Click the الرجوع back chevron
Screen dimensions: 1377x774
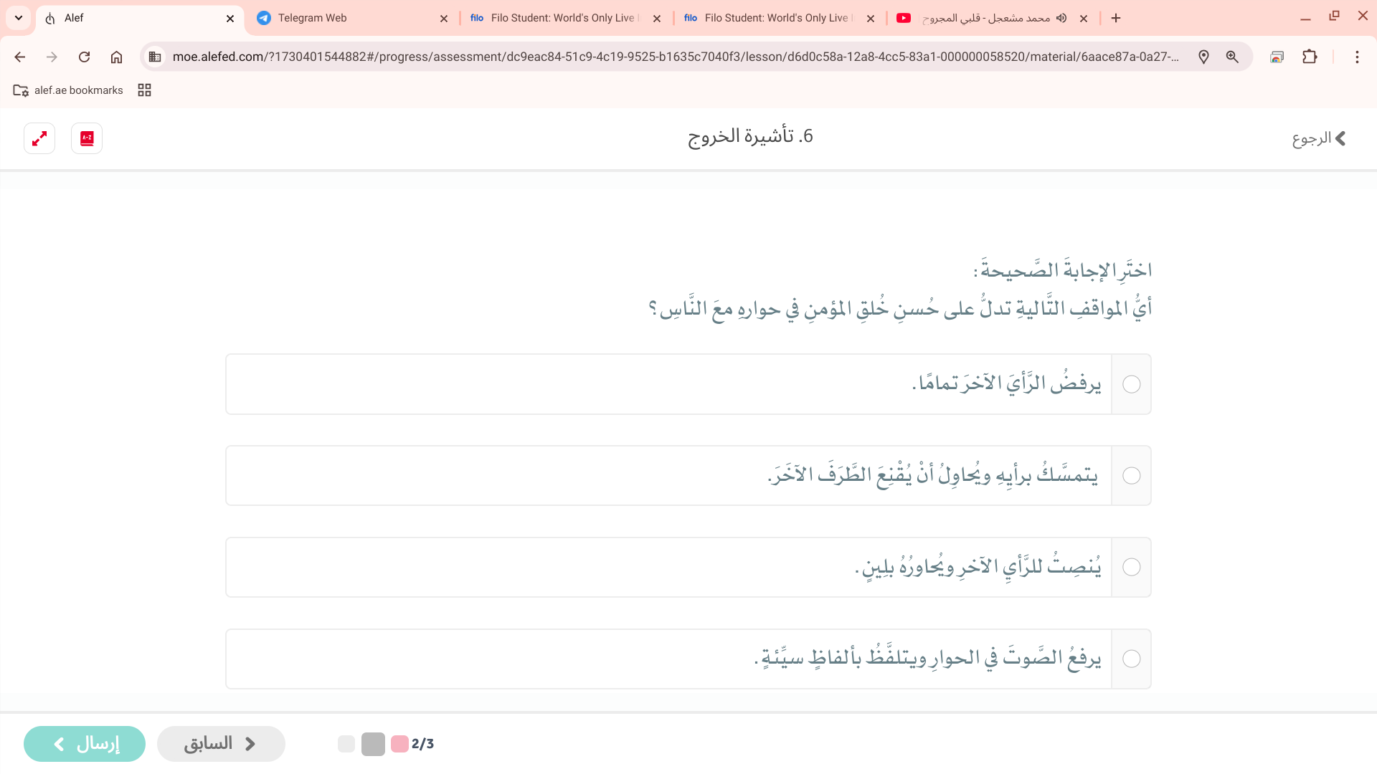click(x=1340, y=138)
